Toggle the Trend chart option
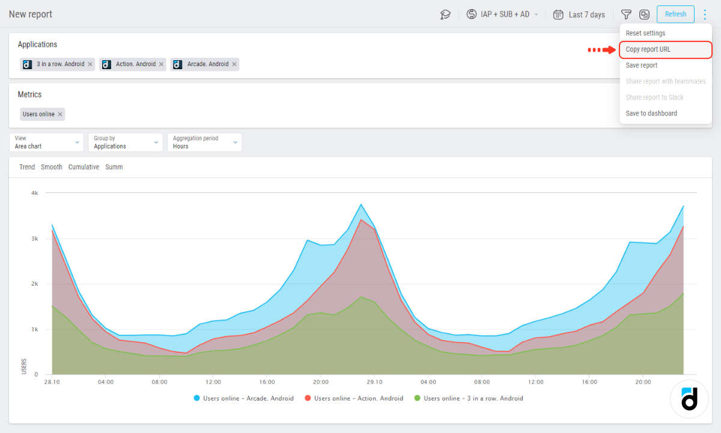 27,167
